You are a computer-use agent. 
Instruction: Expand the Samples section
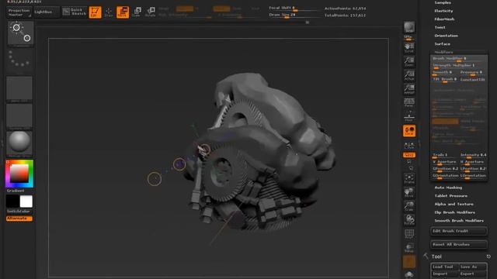(x=443, y=2)
